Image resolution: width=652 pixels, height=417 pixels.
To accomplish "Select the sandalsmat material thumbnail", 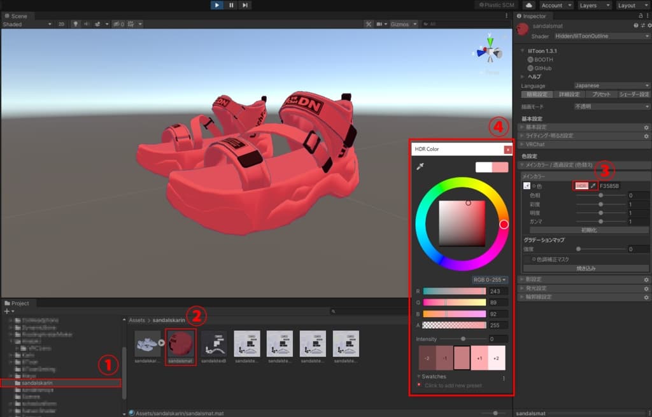I will pos(180,344).
